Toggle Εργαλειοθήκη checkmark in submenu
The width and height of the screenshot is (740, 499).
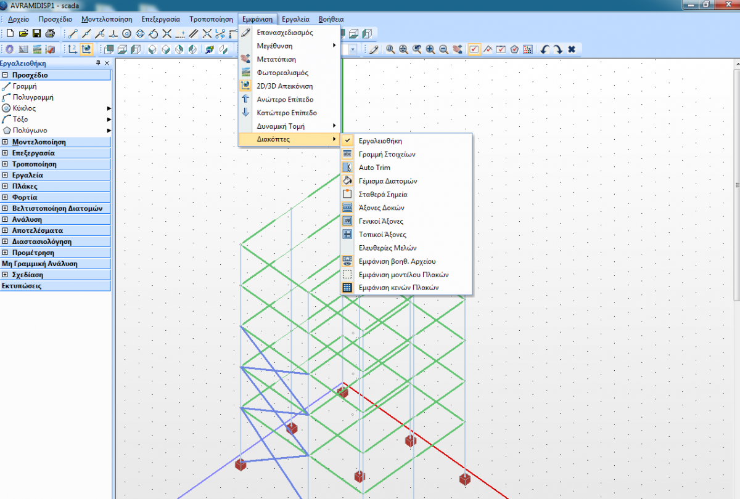click(380, 140)
